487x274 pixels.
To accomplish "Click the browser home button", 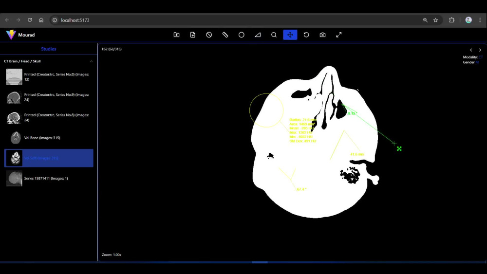I will click(41, 20).
